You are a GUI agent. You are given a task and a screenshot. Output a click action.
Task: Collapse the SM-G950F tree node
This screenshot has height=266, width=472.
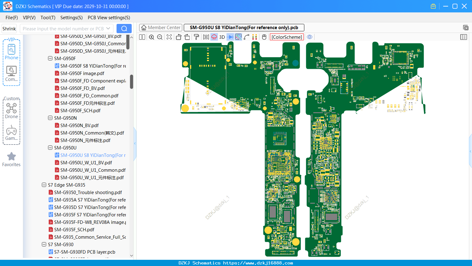click(50, 58)
